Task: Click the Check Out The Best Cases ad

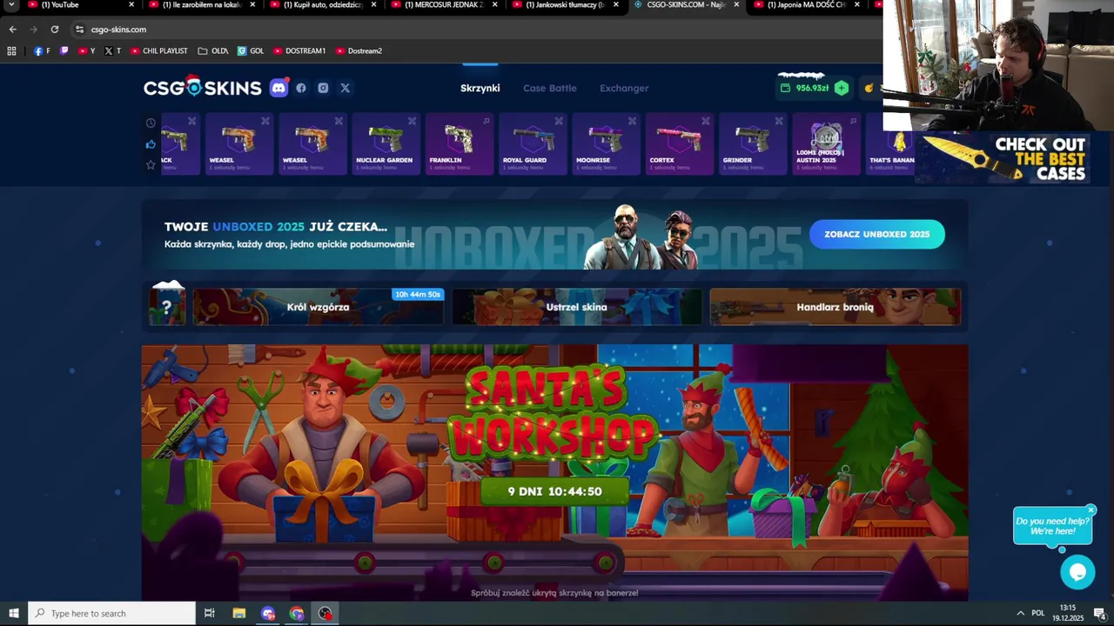Action: (x=1001, y=158)
